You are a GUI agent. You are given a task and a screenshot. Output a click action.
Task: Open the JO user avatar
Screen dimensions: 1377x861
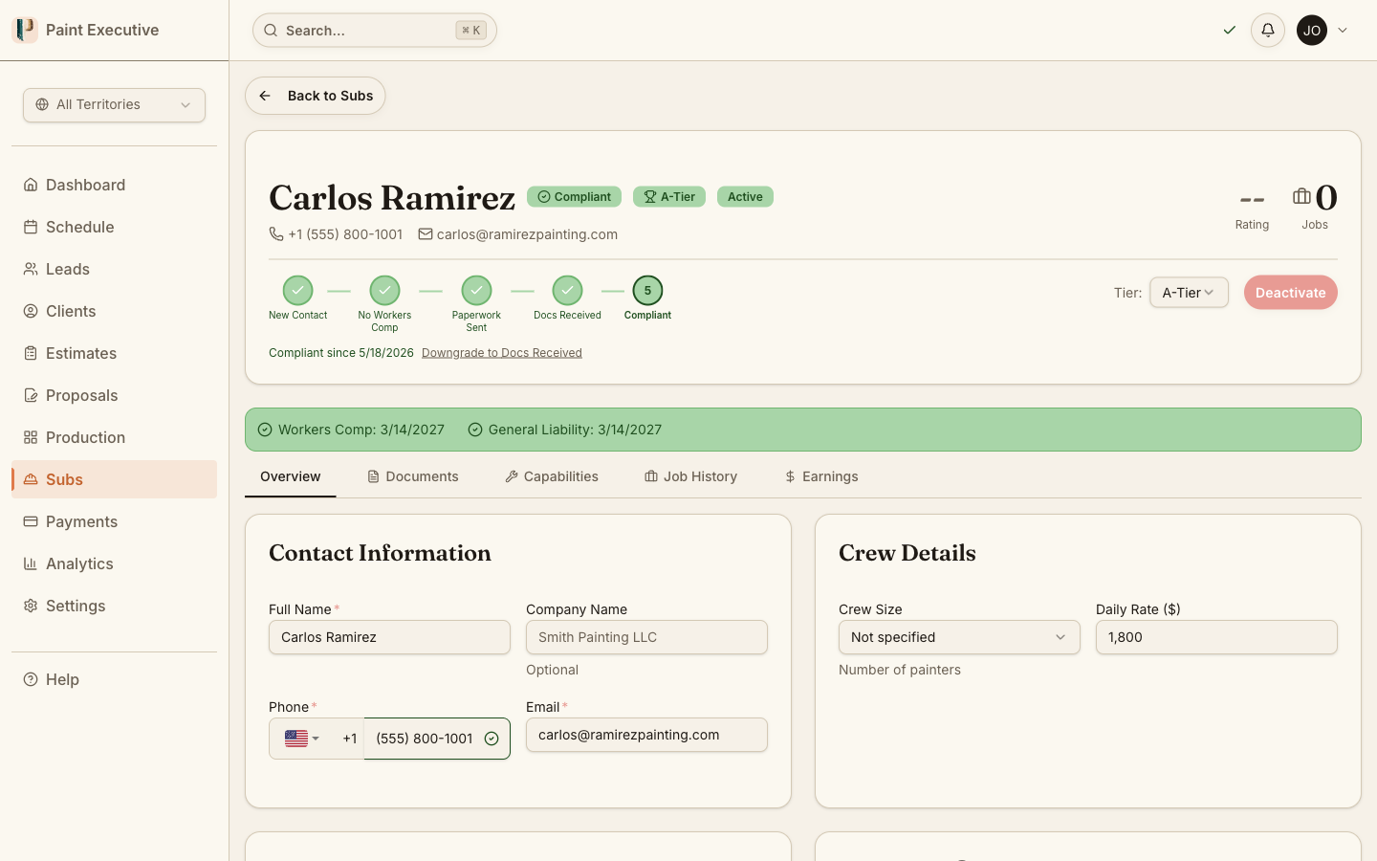pos(1312,30)
